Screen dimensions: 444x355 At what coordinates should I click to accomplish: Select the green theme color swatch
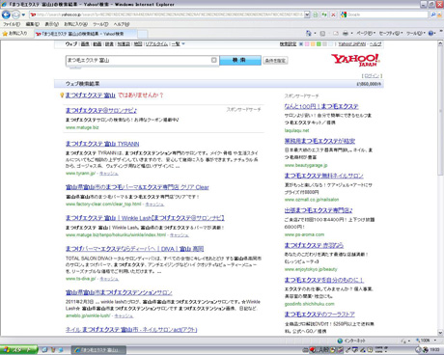click(x=319, y=43)
